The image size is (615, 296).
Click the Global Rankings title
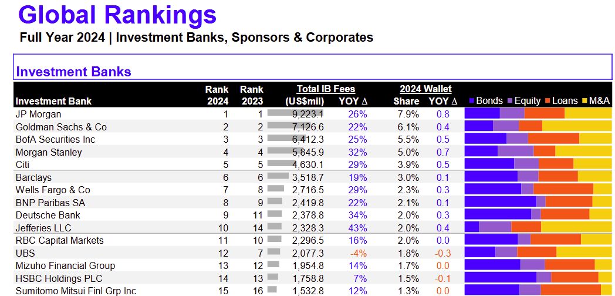pyautogui.click(x=117, y=15)
